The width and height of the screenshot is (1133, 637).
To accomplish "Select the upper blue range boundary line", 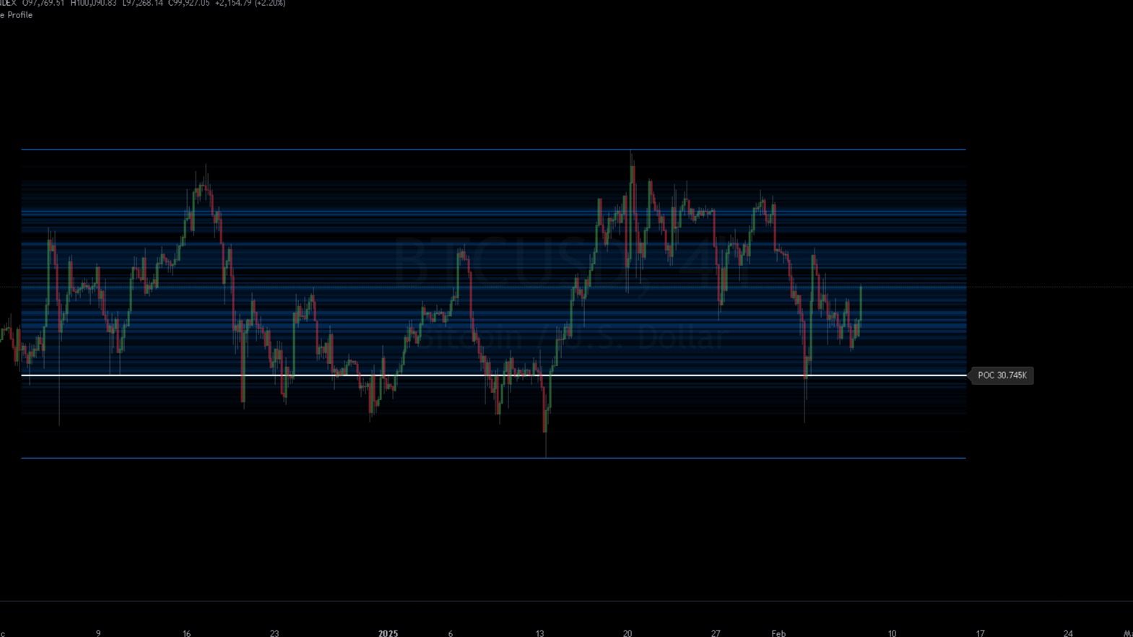I will pos(494,149).
